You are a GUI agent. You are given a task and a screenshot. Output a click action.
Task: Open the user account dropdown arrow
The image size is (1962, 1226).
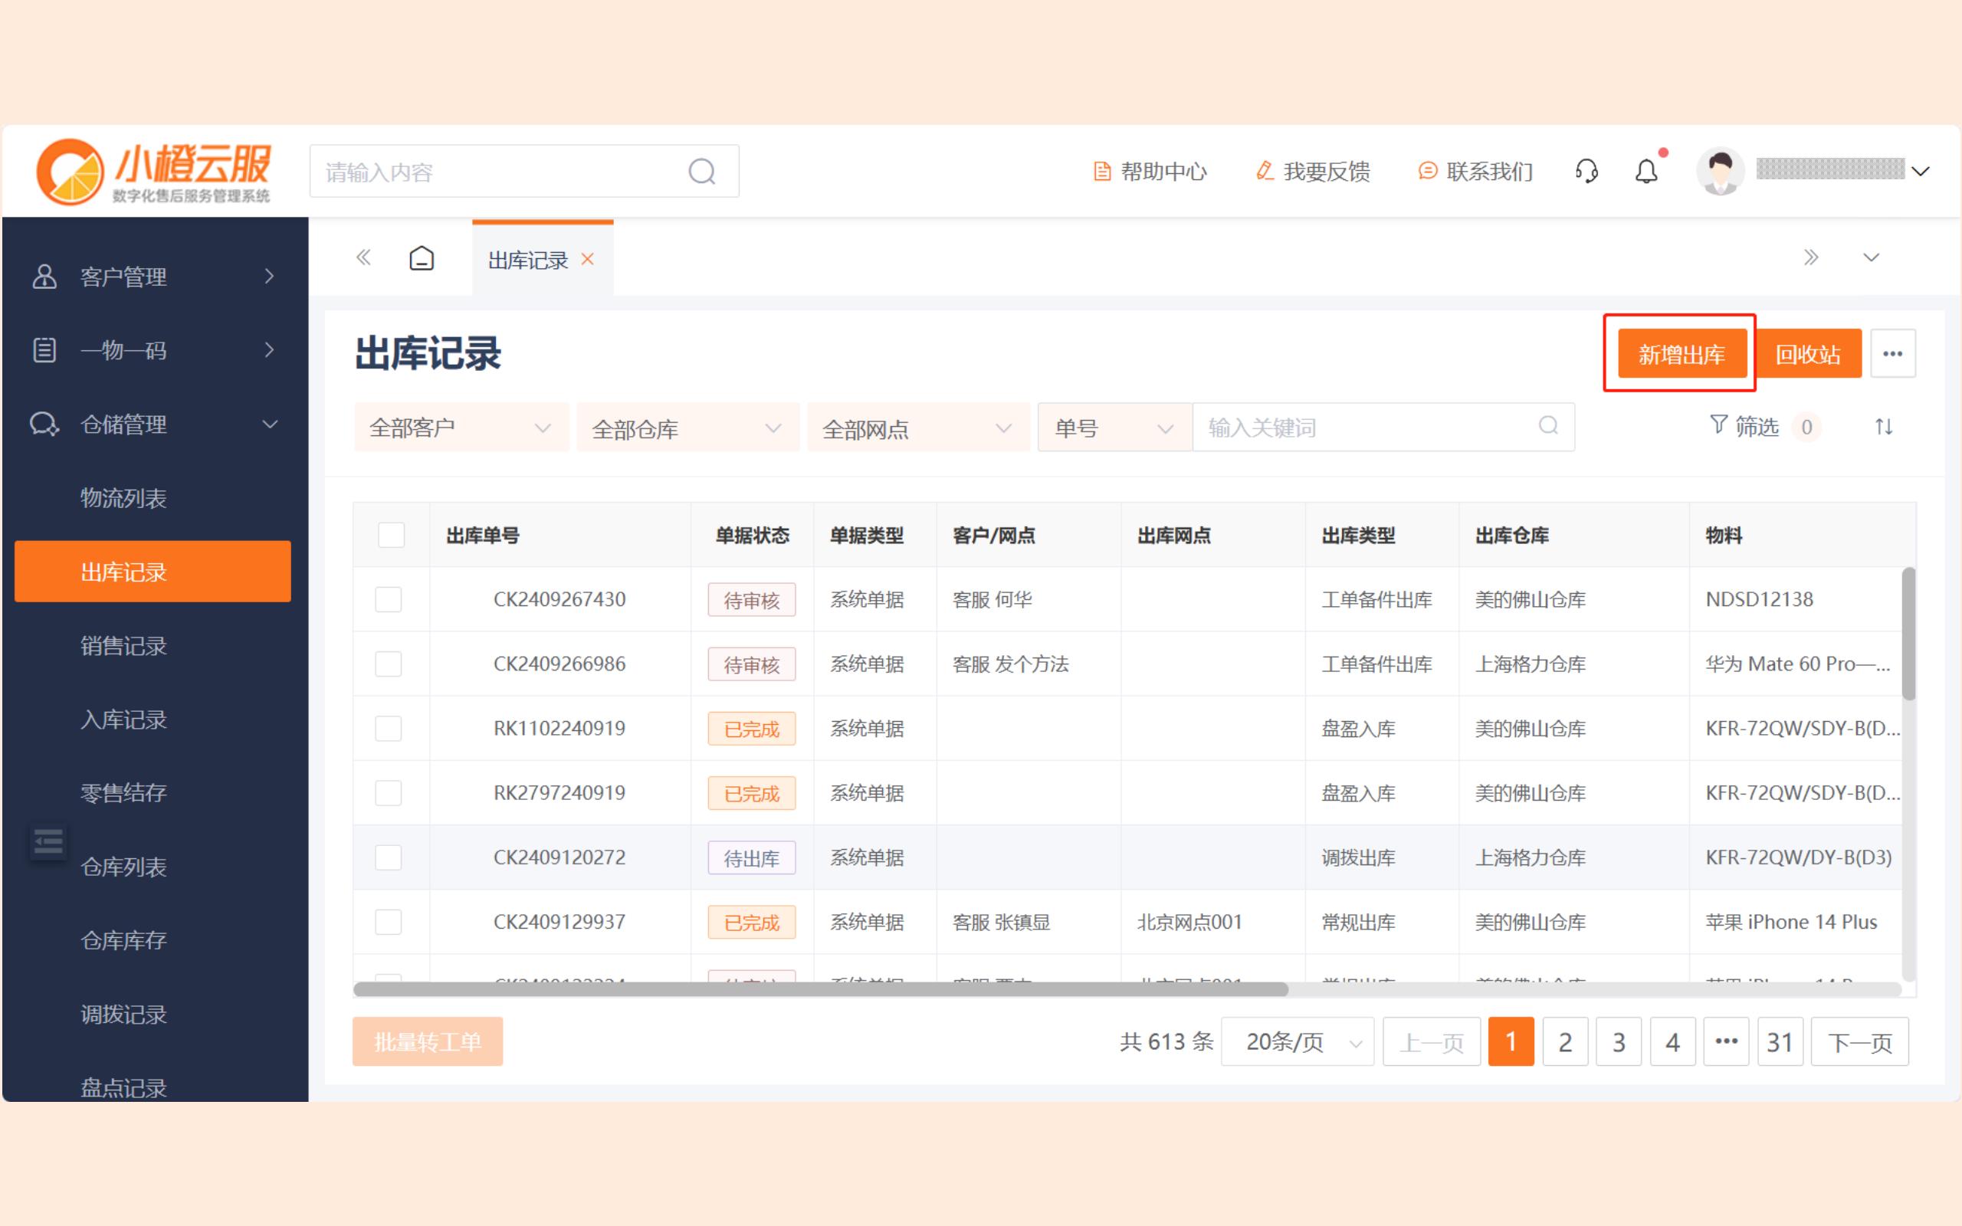(x=1920, y=171)
